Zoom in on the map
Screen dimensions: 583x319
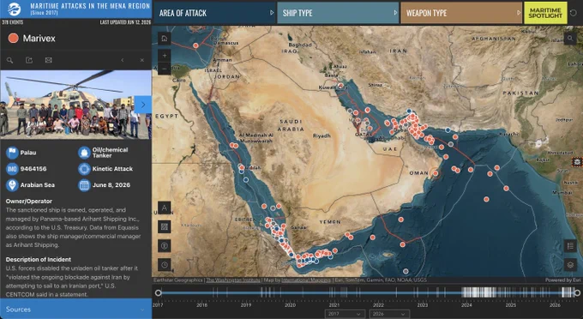pyautogui.click(x=165, y=56)
